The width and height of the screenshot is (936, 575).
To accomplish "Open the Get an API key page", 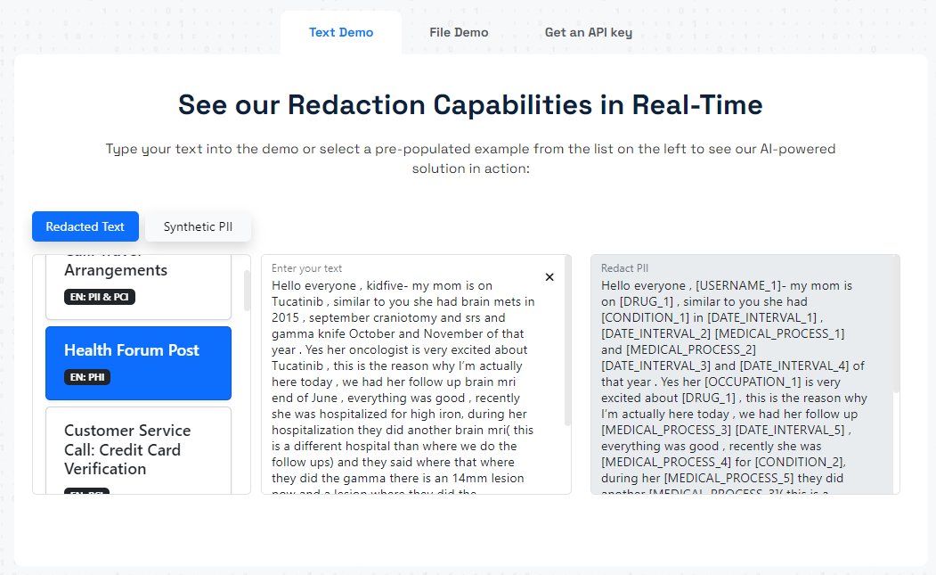I will point(588,32).
